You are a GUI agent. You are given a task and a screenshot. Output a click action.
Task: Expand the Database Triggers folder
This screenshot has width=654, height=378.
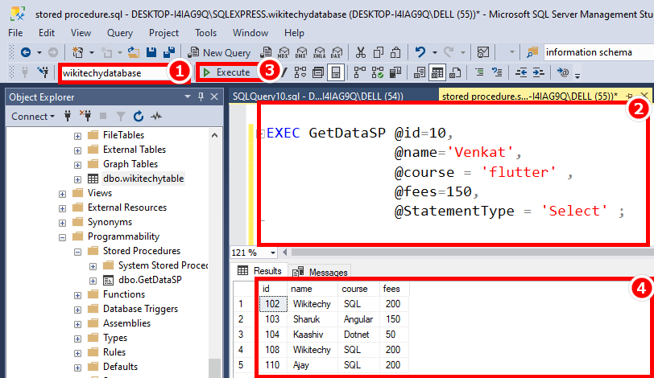pyautogui.click(x=77, y=310)
